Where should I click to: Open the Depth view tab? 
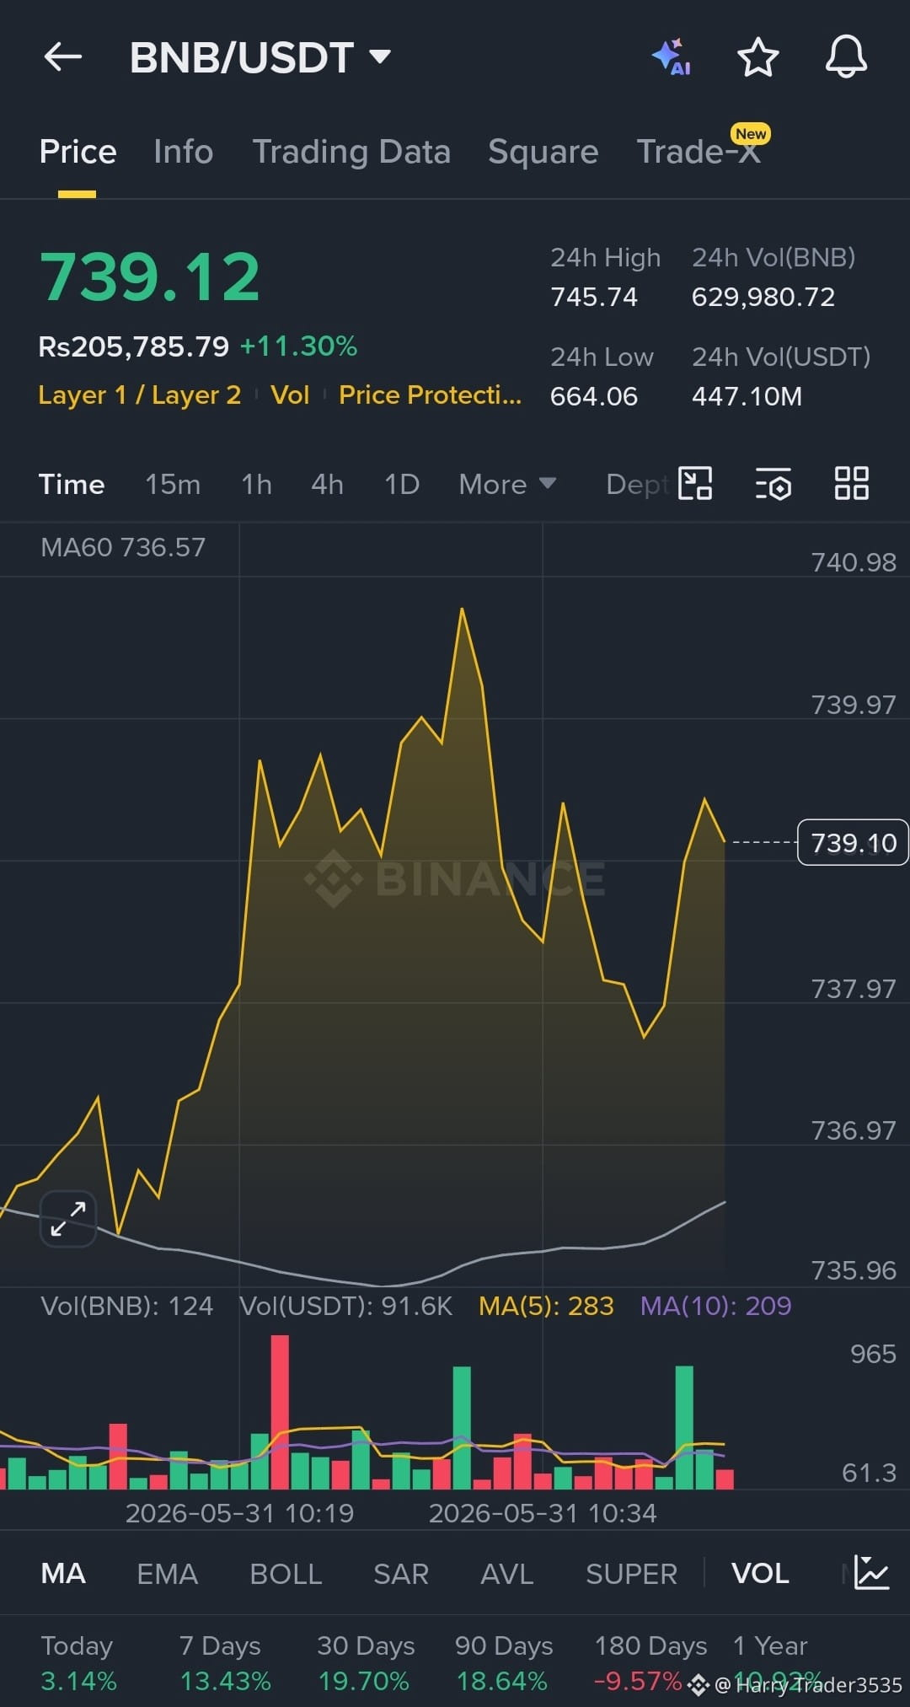click(639, 484)
